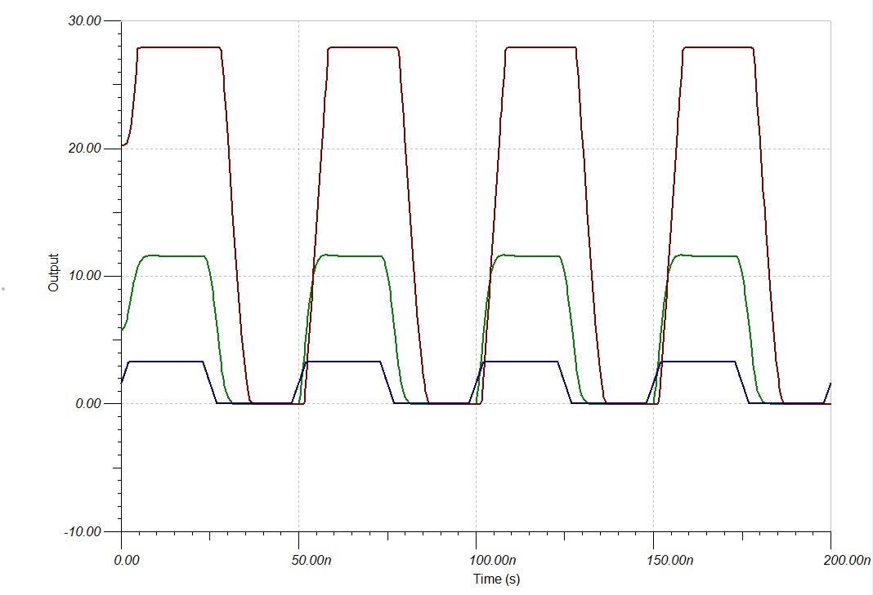Click the 100.00n x-axis label

(493, 560)
